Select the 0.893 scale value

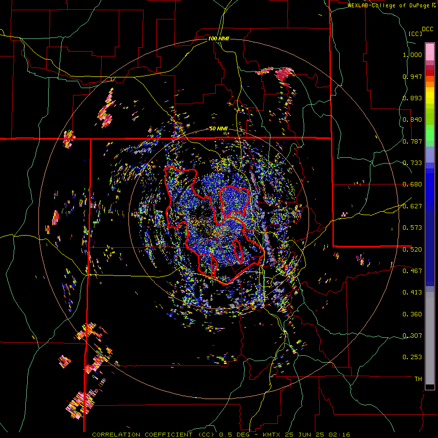(412, 98)
